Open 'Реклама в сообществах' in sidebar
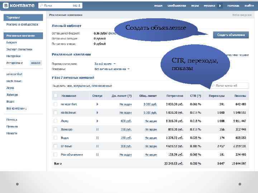 [x=22, y=24]
